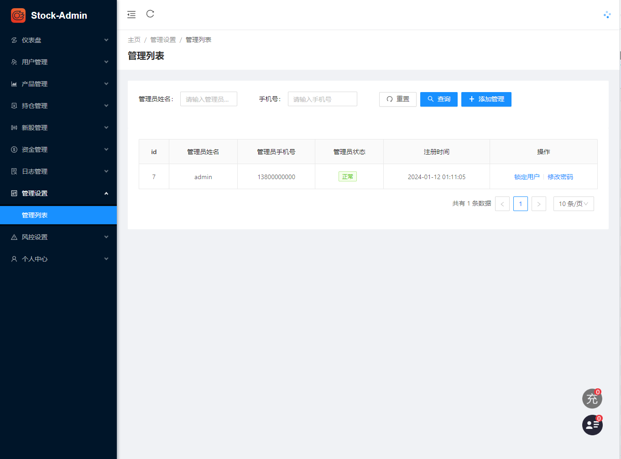Open the 10 条/页 page size dropdown
The height and width of the screenshot is (459, 621).
[x=573, y=203]
